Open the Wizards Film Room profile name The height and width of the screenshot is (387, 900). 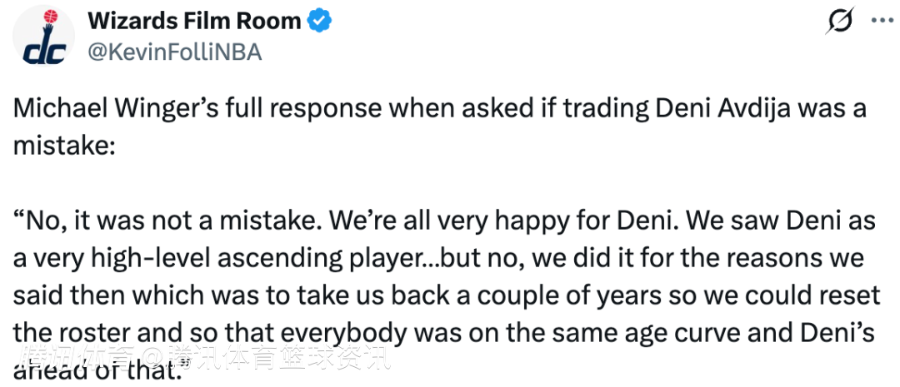(194, 21)
